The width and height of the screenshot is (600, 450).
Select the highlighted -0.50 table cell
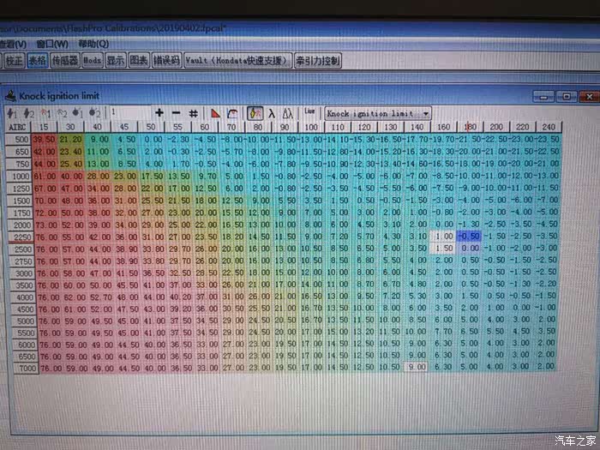click(x=469, y=235)
